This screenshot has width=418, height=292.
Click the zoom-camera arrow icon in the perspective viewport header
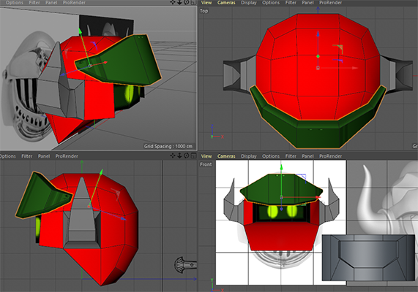tap(179, 2)
